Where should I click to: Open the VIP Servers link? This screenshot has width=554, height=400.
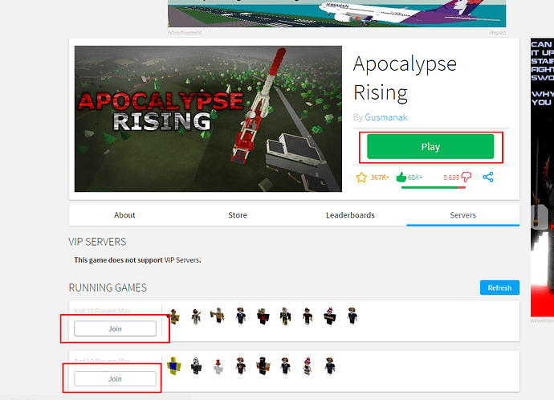coord(181,260)
